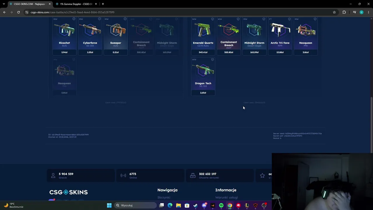Go back to the previous page
The height and width of the screenshot is (210, 373).
click(4, 12)
